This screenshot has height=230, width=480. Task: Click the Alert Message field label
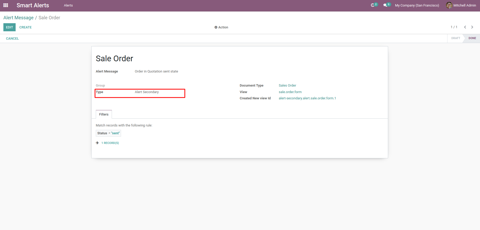[107, 71]
